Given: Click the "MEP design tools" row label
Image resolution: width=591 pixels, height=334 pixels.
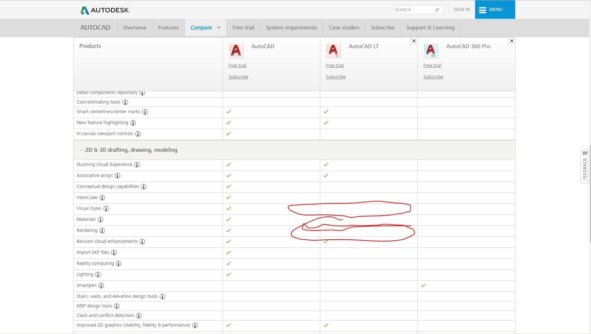Looking at the screenshot, I should pyautogui.click(x=94, y=306).
